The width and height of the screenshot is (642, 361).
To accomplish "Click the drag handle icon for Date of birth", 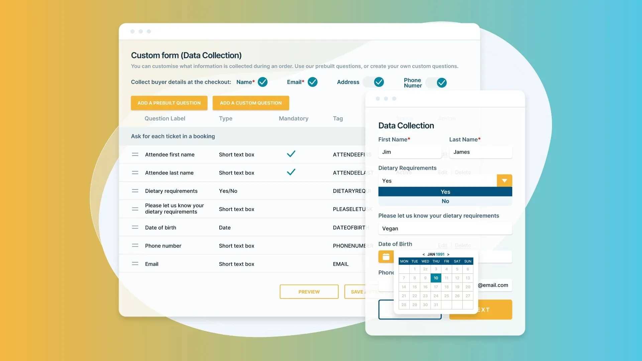I will (x=135, y=227).
